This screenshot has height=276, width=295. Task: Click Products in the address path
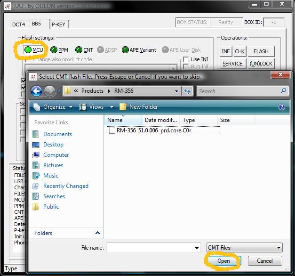click(x=92, y=91)
